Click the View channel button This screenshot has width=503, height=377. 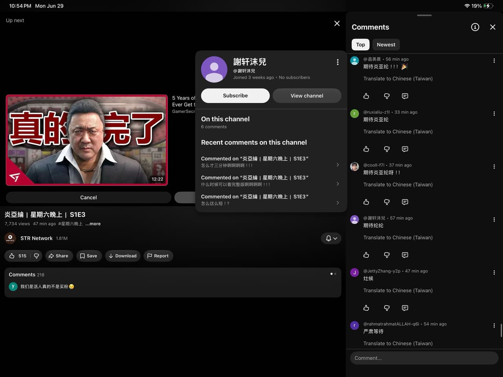pos(307,95)
